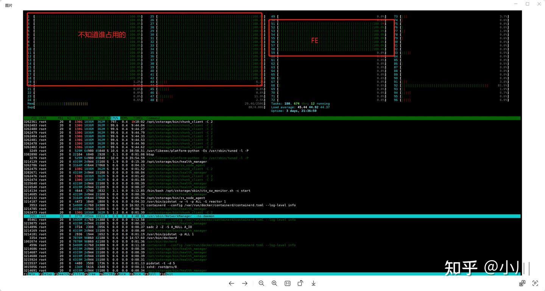
Task: Click F9 Kill in htop footer
Action: [x=151, y=274]
